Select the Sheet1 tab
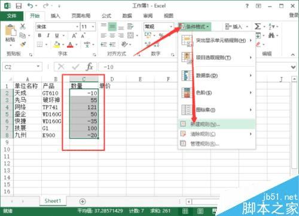The image size is (299, 216). (53, 201)
